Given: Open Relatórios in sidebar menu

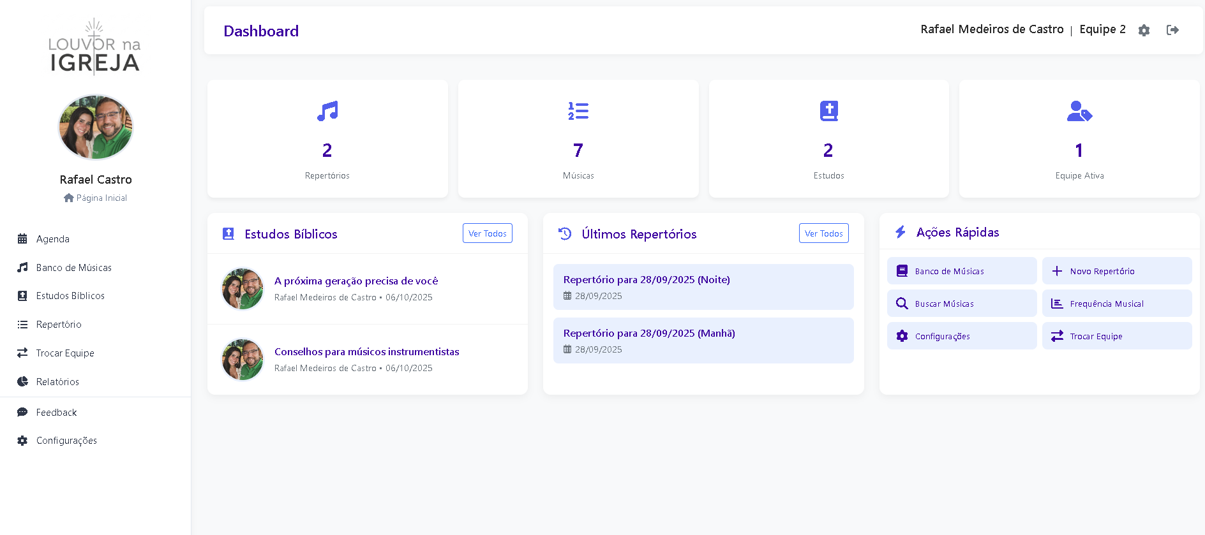Looking at the screenshot, I should click(57, 382).
